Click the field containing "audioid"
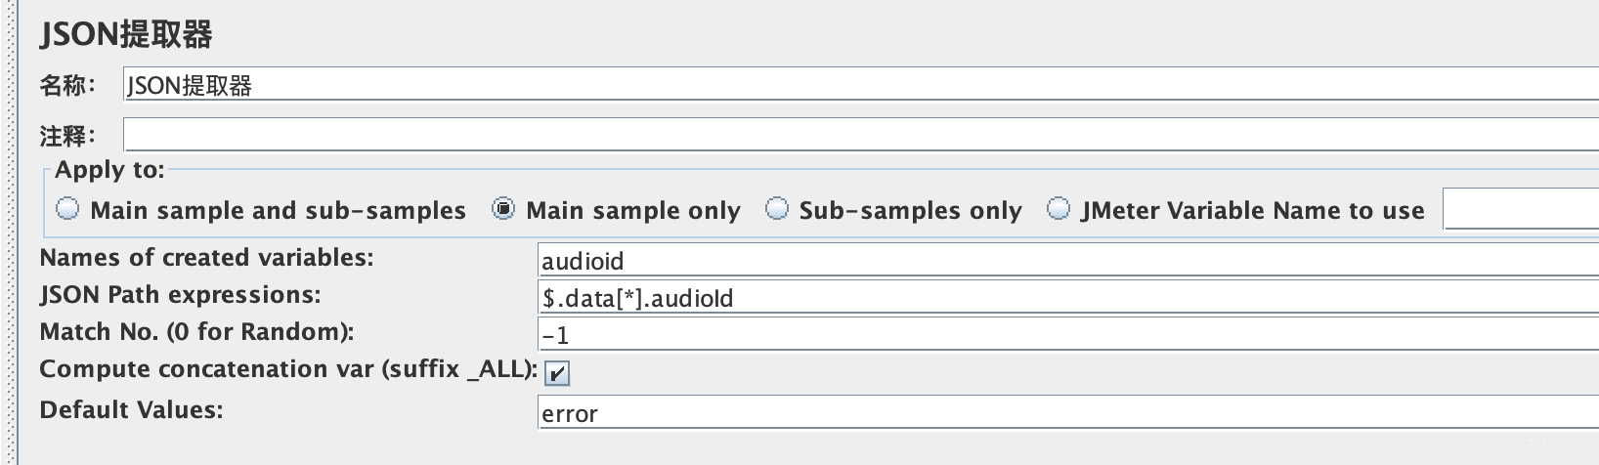This screenshot has width=1599, height=465. pos(1065,261)
